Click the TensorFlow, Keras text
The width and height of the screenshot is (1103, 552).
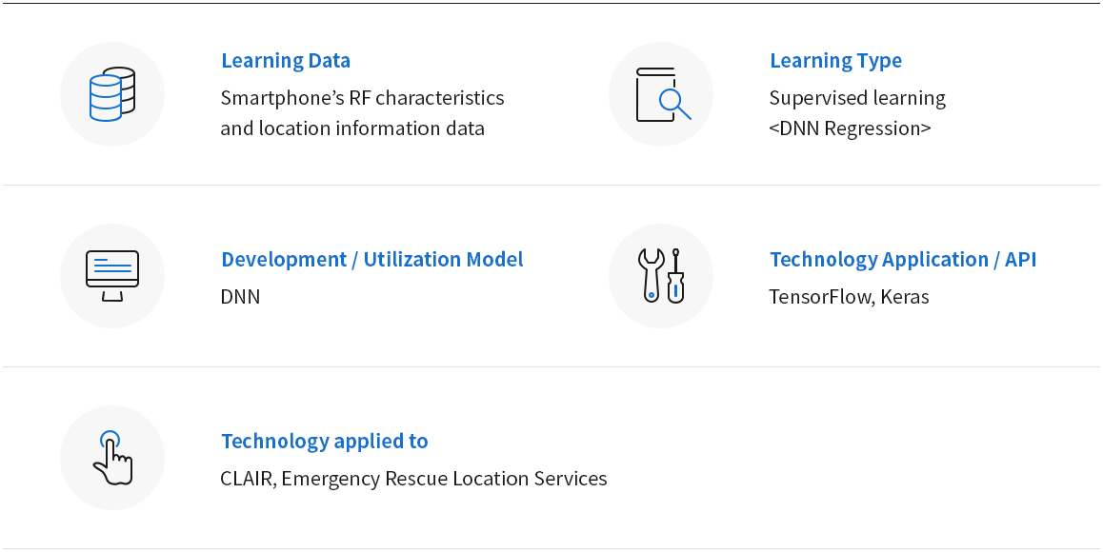pos(849,297)
